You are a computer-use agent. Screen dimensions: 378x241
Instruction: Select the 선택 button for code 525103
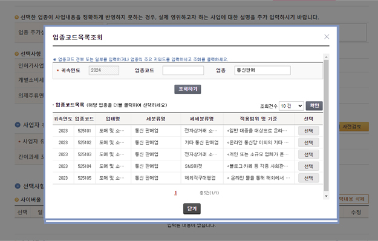tap(308, 154)
